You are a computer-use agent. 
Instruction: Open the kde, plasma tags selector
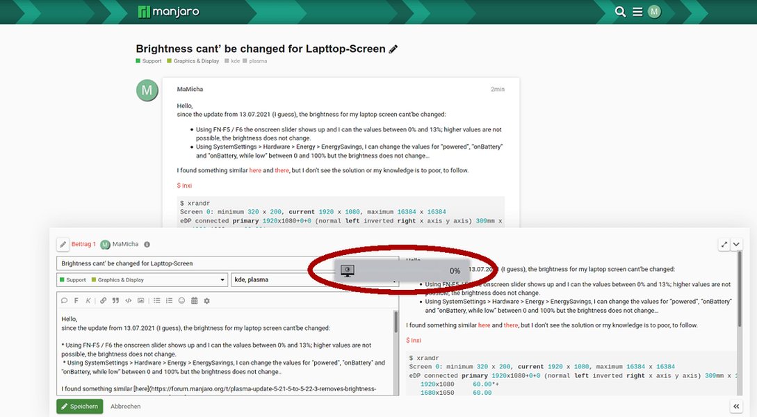pos(316,280)
